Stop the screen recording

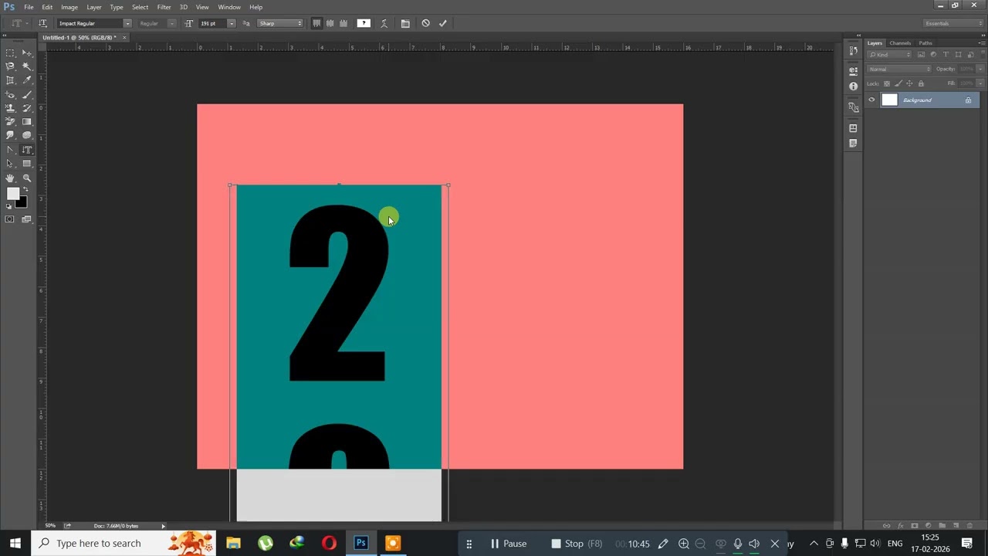pos(577,544)
